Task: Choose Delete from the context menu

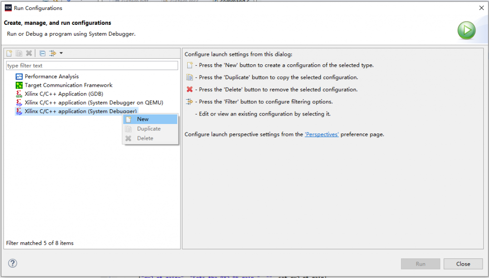Action: pos(150,138)
